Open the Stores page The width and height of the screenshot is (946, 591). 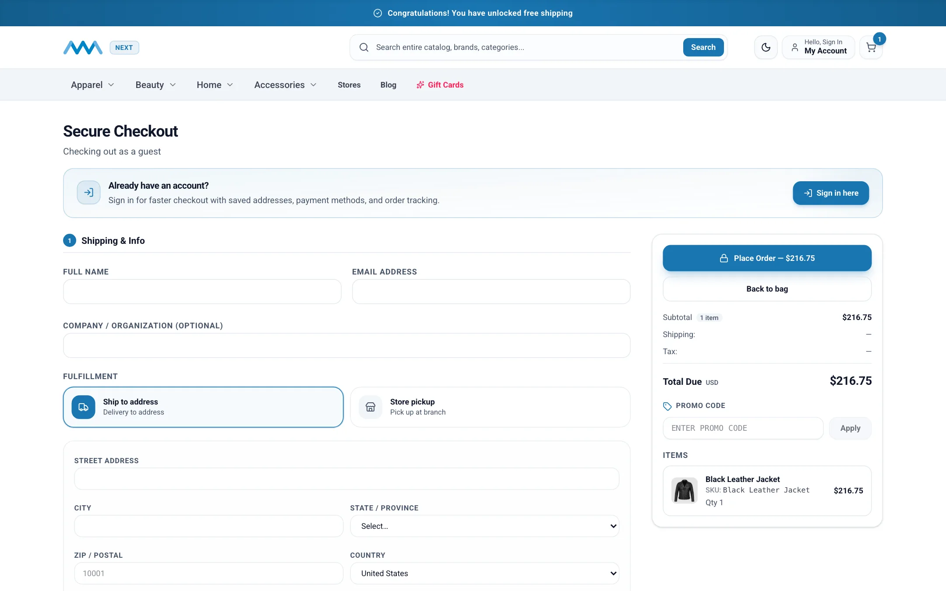tap(349, 85)
